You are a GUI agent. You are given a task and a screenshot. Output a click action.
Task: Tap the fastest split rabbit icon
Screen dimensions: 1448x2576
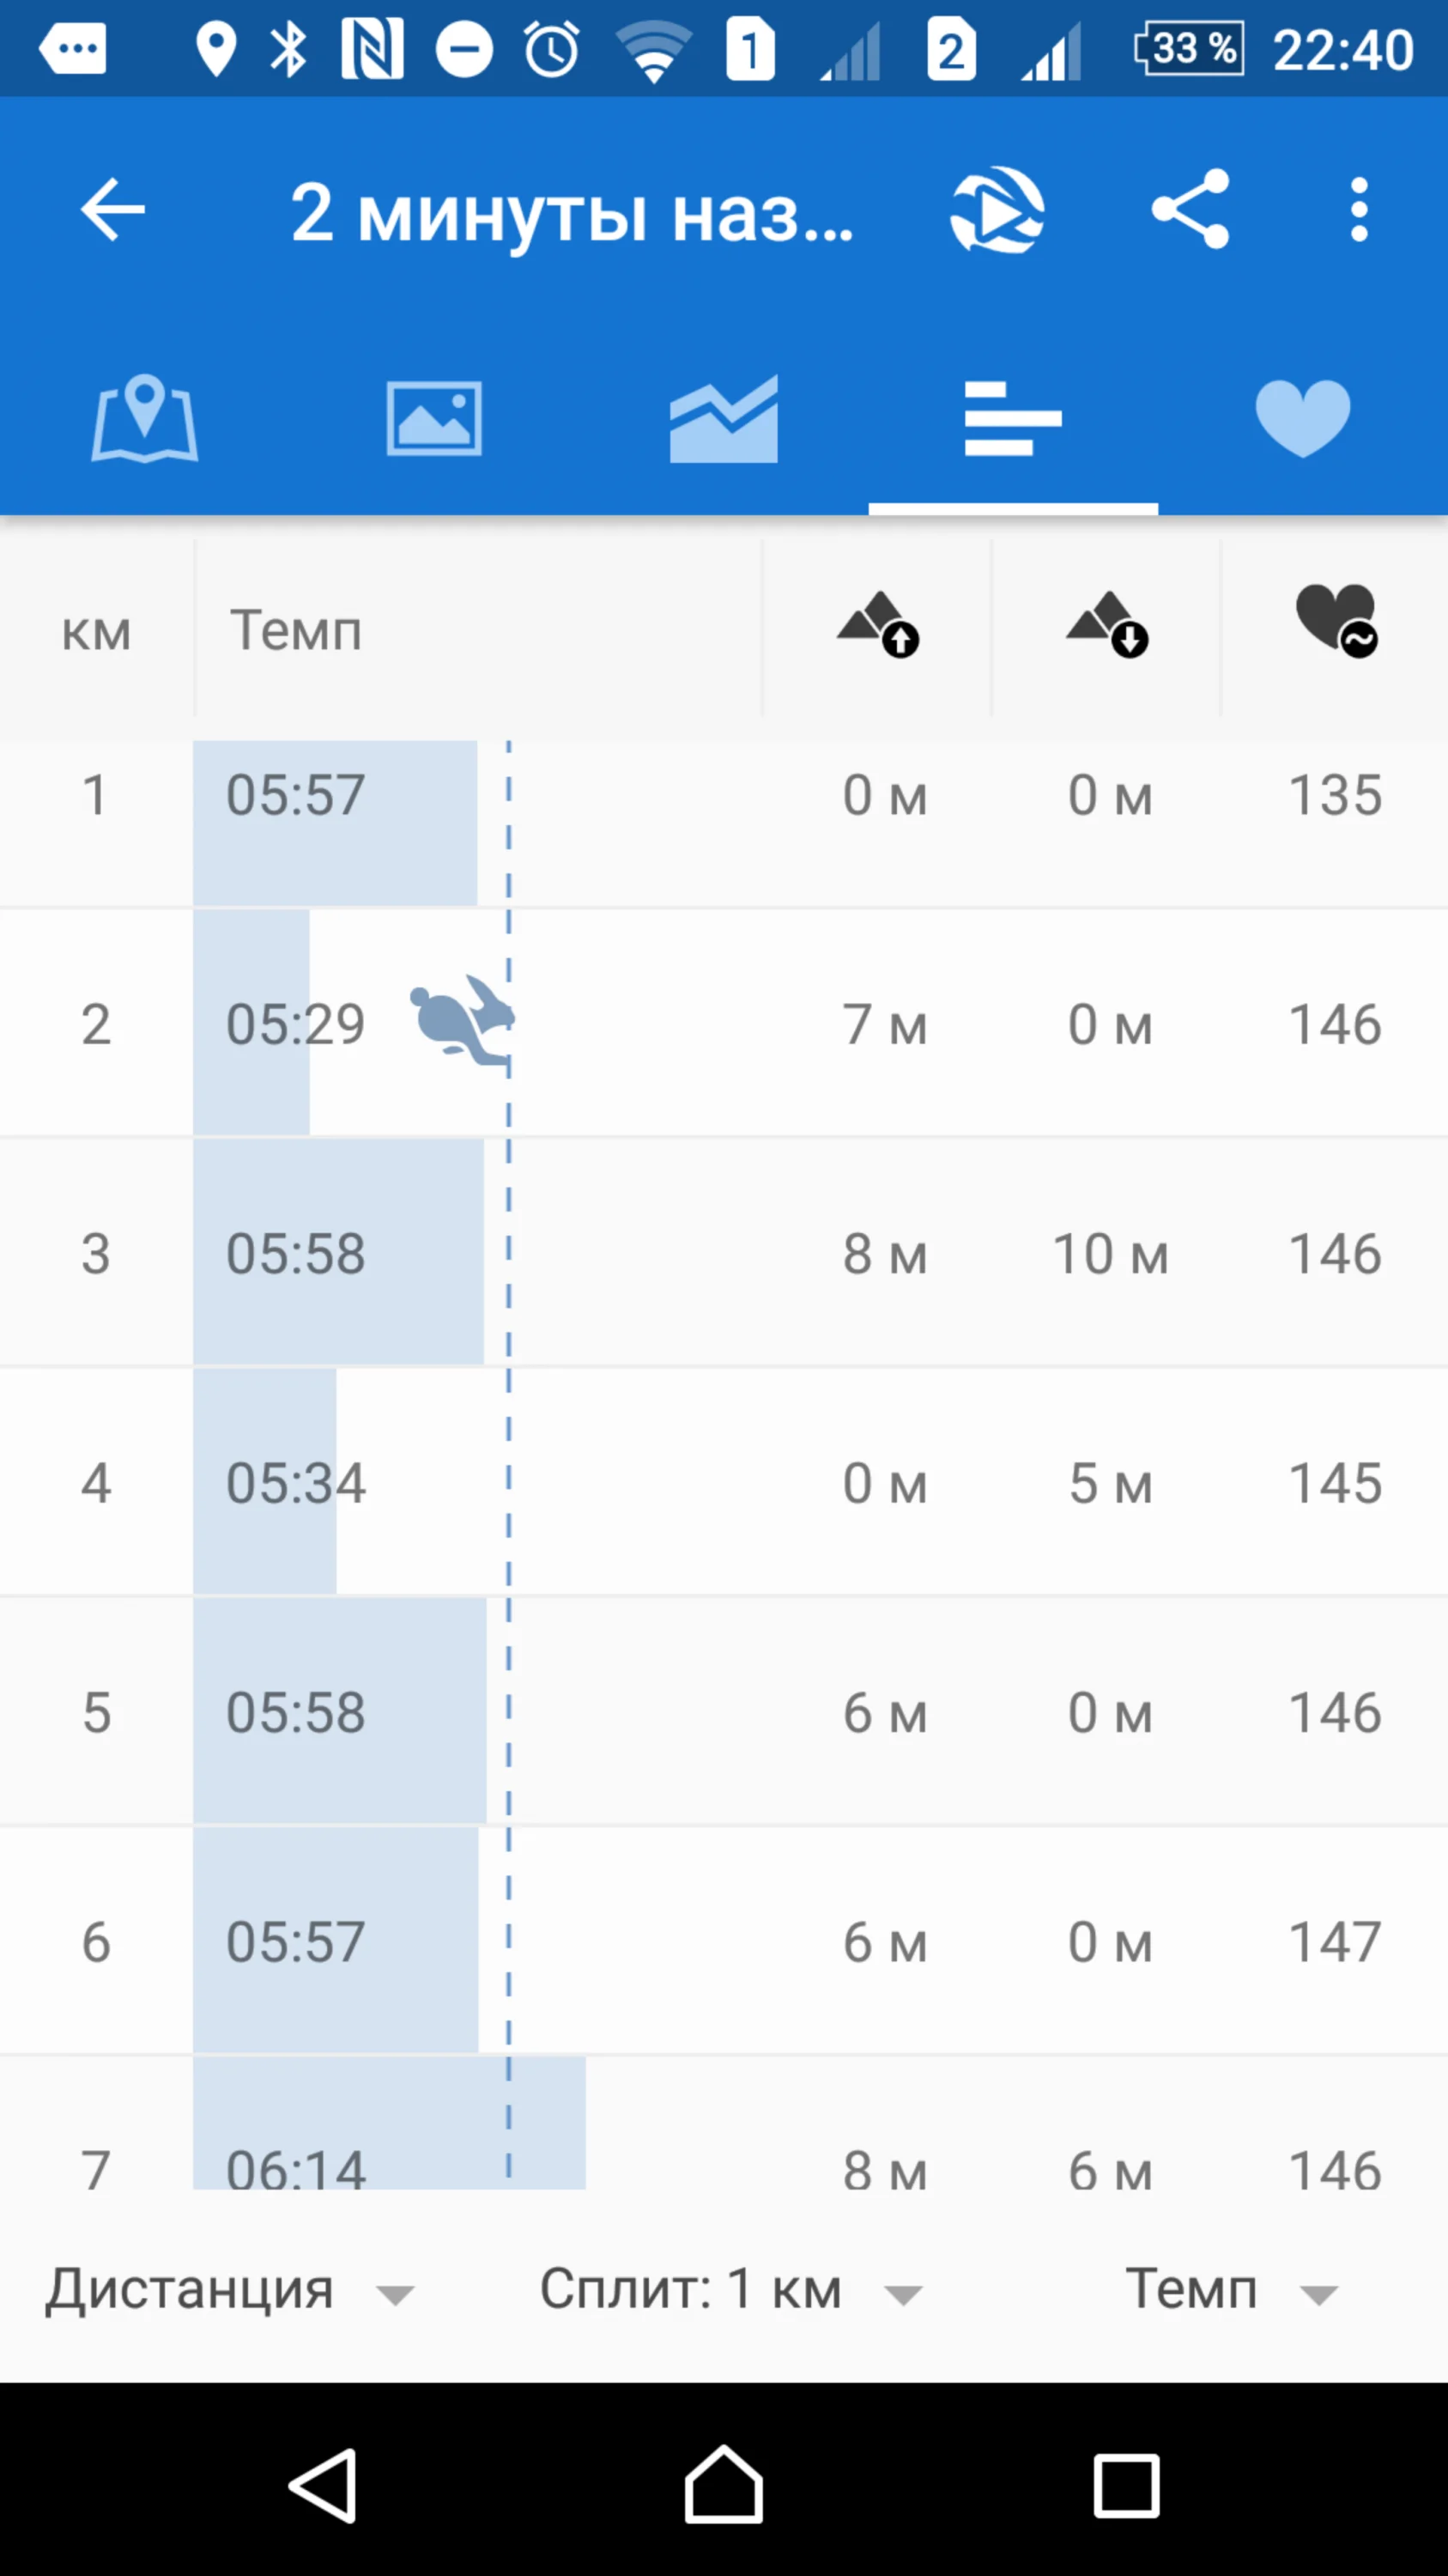462,1021
